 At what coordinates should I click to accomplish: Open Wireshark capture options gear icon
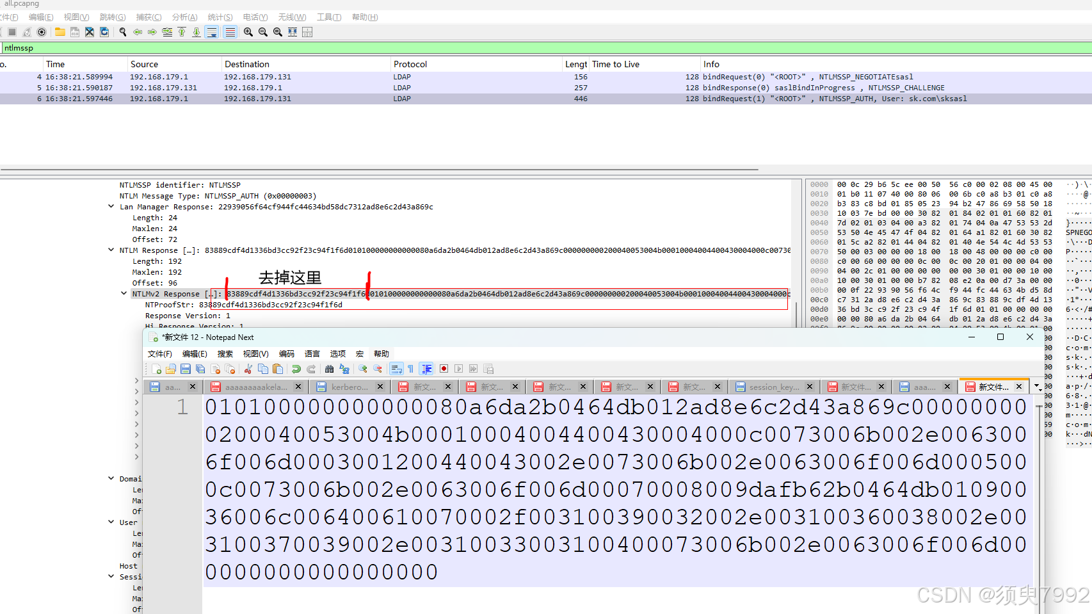(x=42, y=32)
